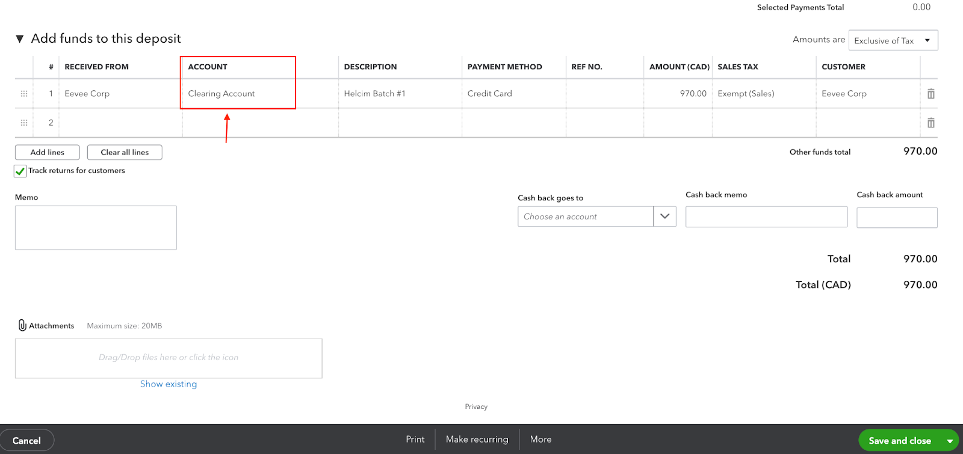Open the Privacy link
The image size is (963, 454).
point(476,406)
